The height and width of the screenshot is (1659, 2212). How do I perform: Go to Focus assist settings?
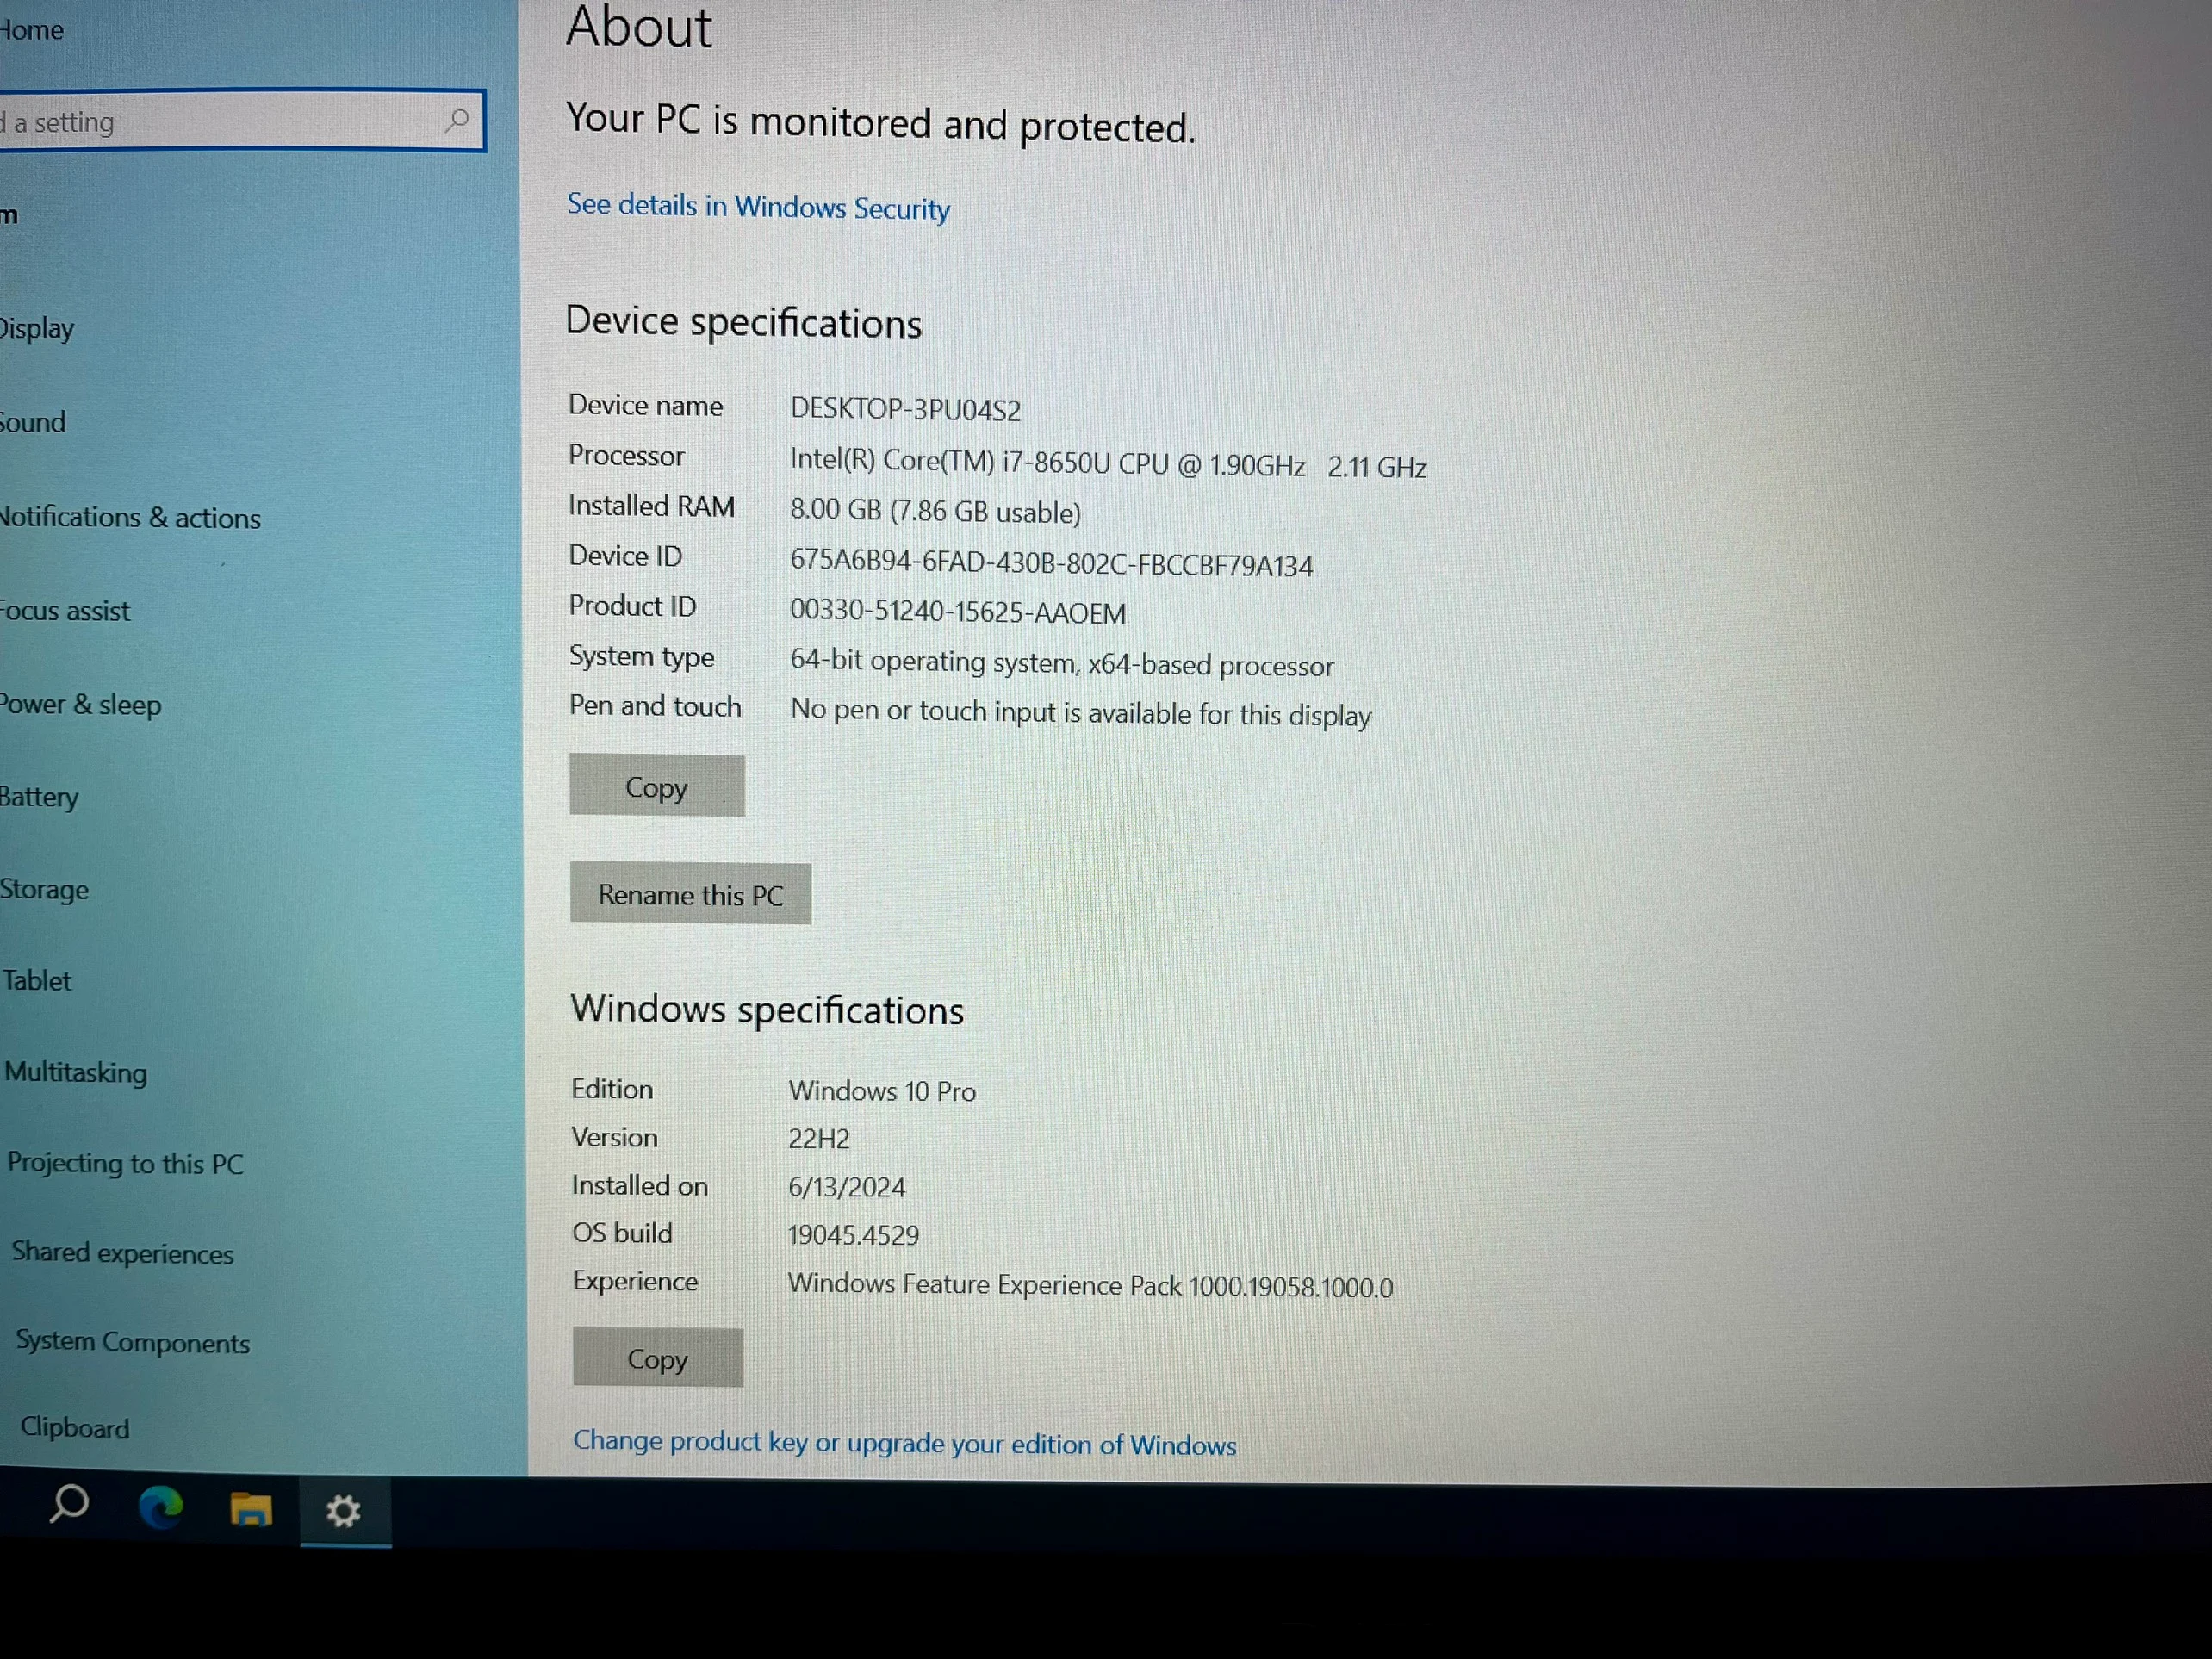66,610
